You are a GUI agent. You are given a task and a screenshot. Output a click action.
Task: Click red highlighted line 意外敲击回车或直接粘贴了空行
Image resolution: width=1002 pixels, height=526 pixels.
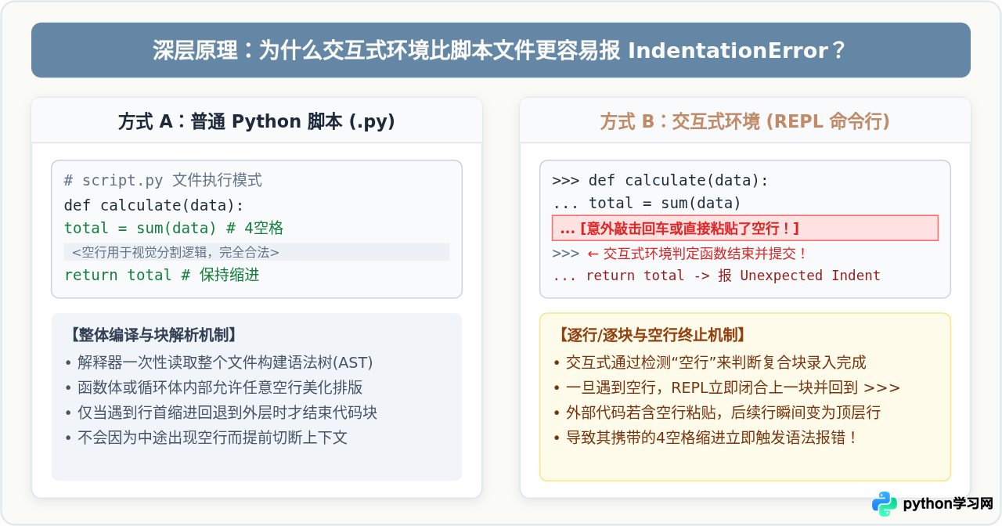[745, 228]
